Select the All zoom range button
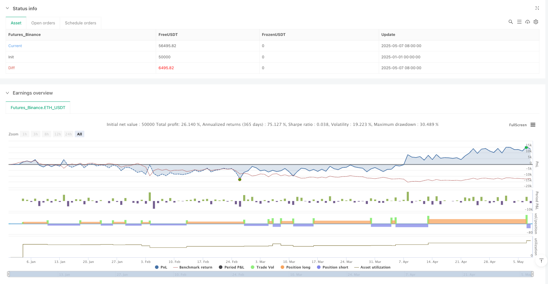 pos(80,134)
